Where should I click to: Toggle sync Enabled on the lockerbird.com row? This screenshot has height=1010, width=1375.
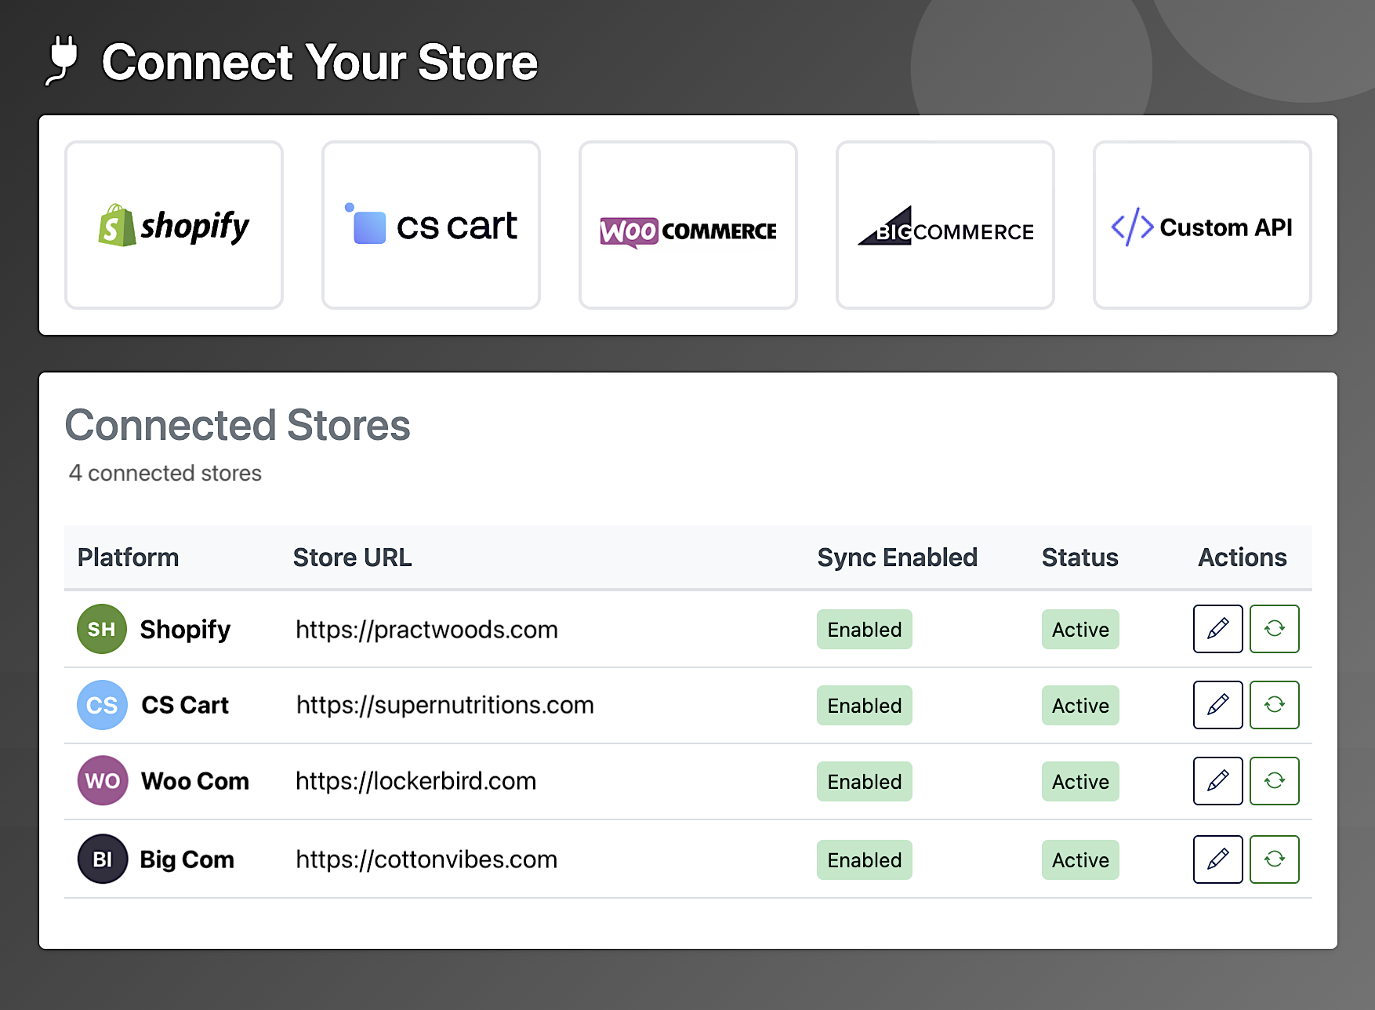click(864, 781)
